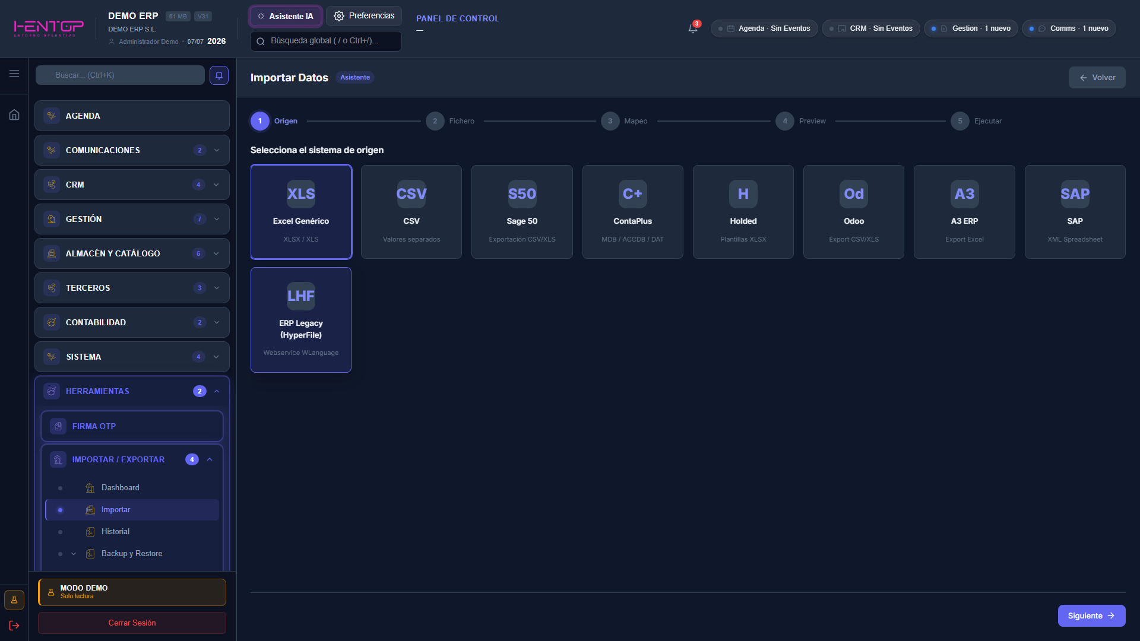Choose the C+ ContaPlus source

click(633, 212)
